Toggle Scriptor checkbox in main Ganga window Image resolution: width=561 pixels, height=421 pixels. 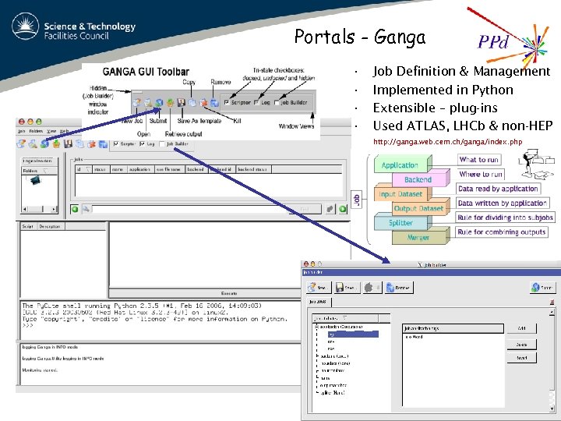point(116,144)
